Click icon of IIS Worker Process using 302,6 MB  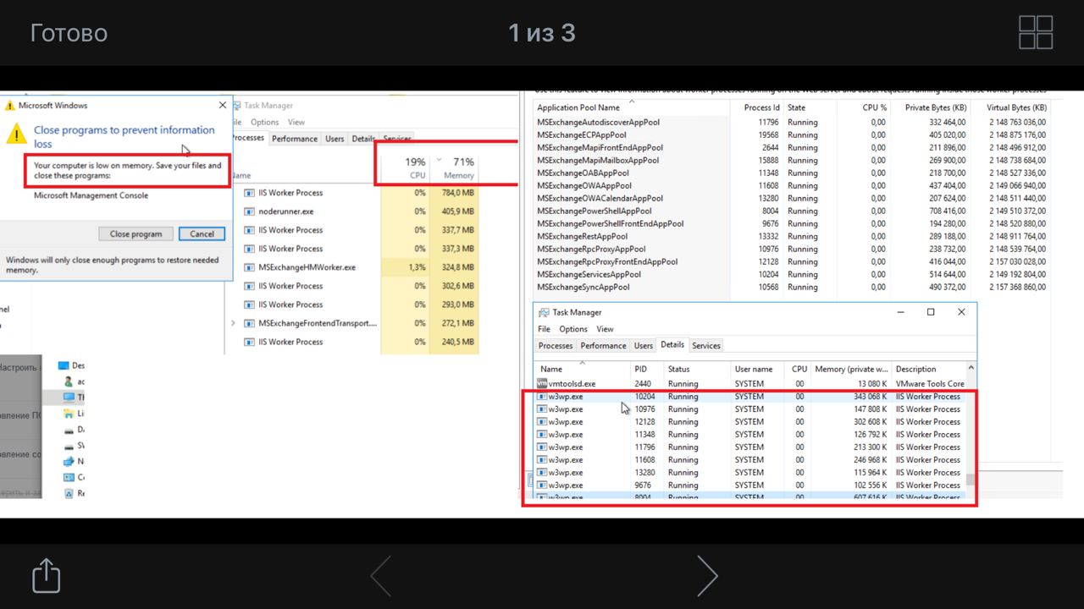[249, 286]
